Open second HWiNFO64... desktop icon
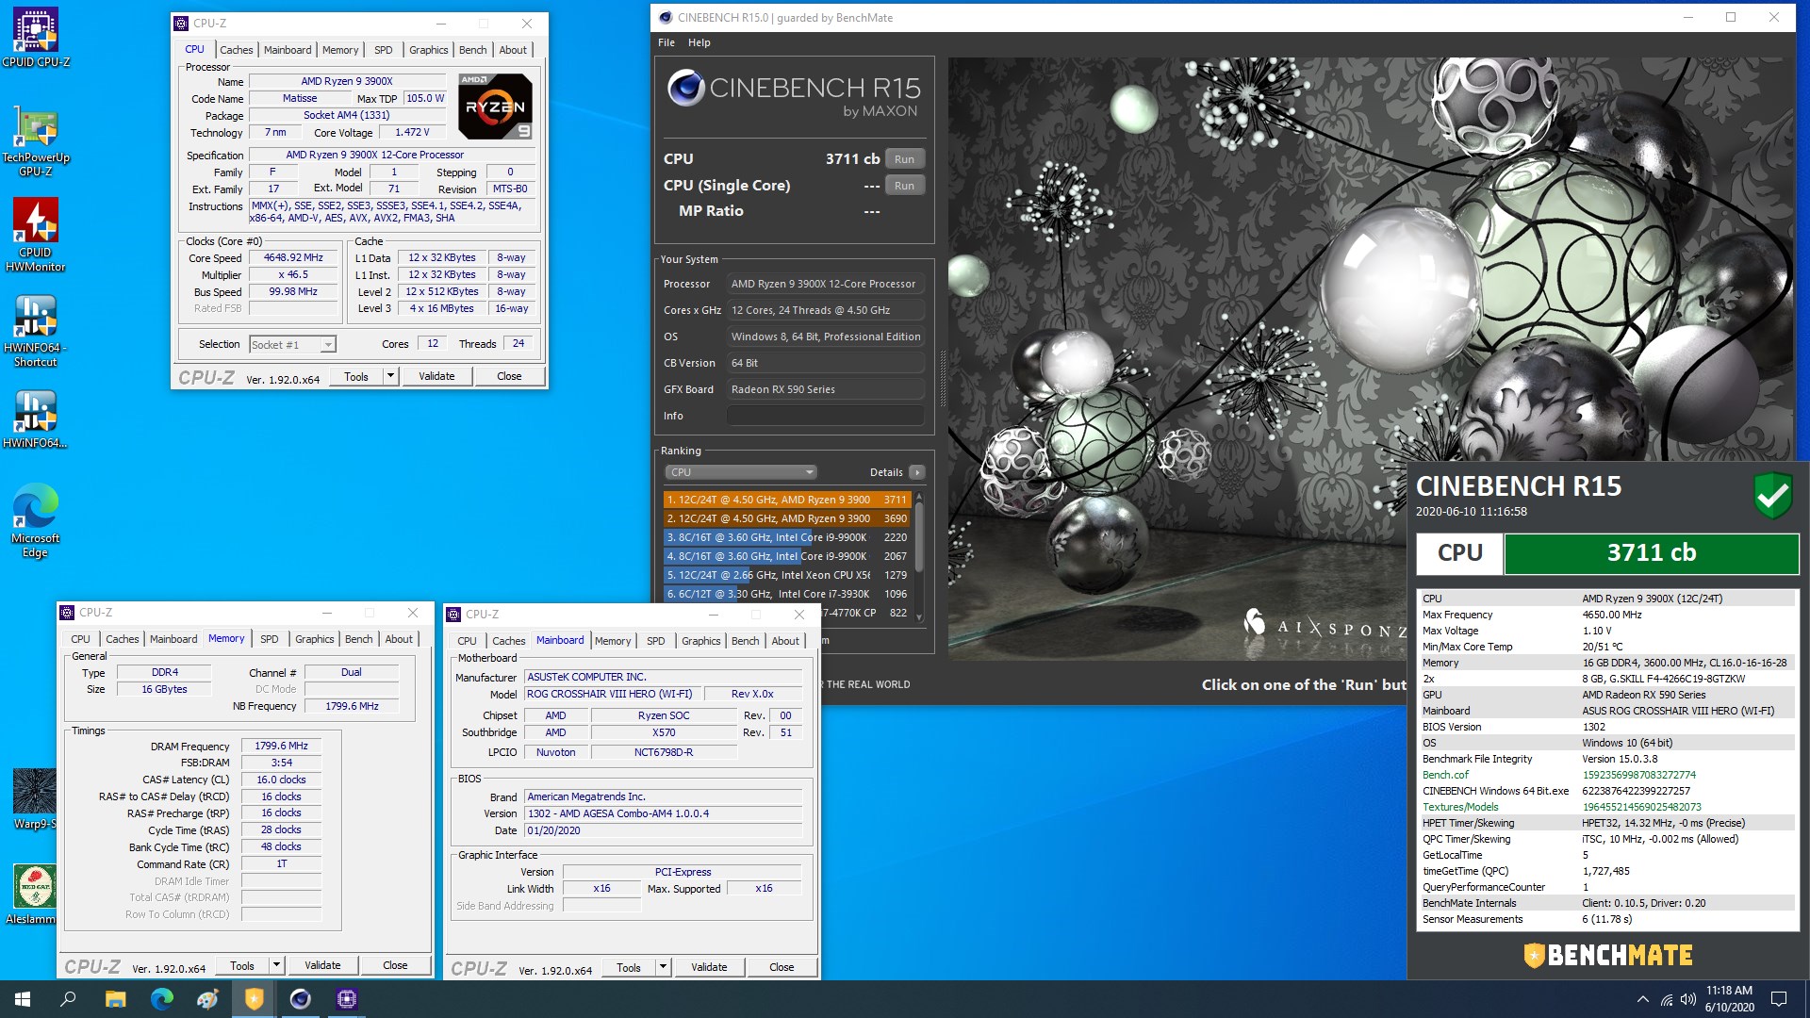Viewport: 1810px width, 1018px height. pyautogui.click(x=36, y=420)
